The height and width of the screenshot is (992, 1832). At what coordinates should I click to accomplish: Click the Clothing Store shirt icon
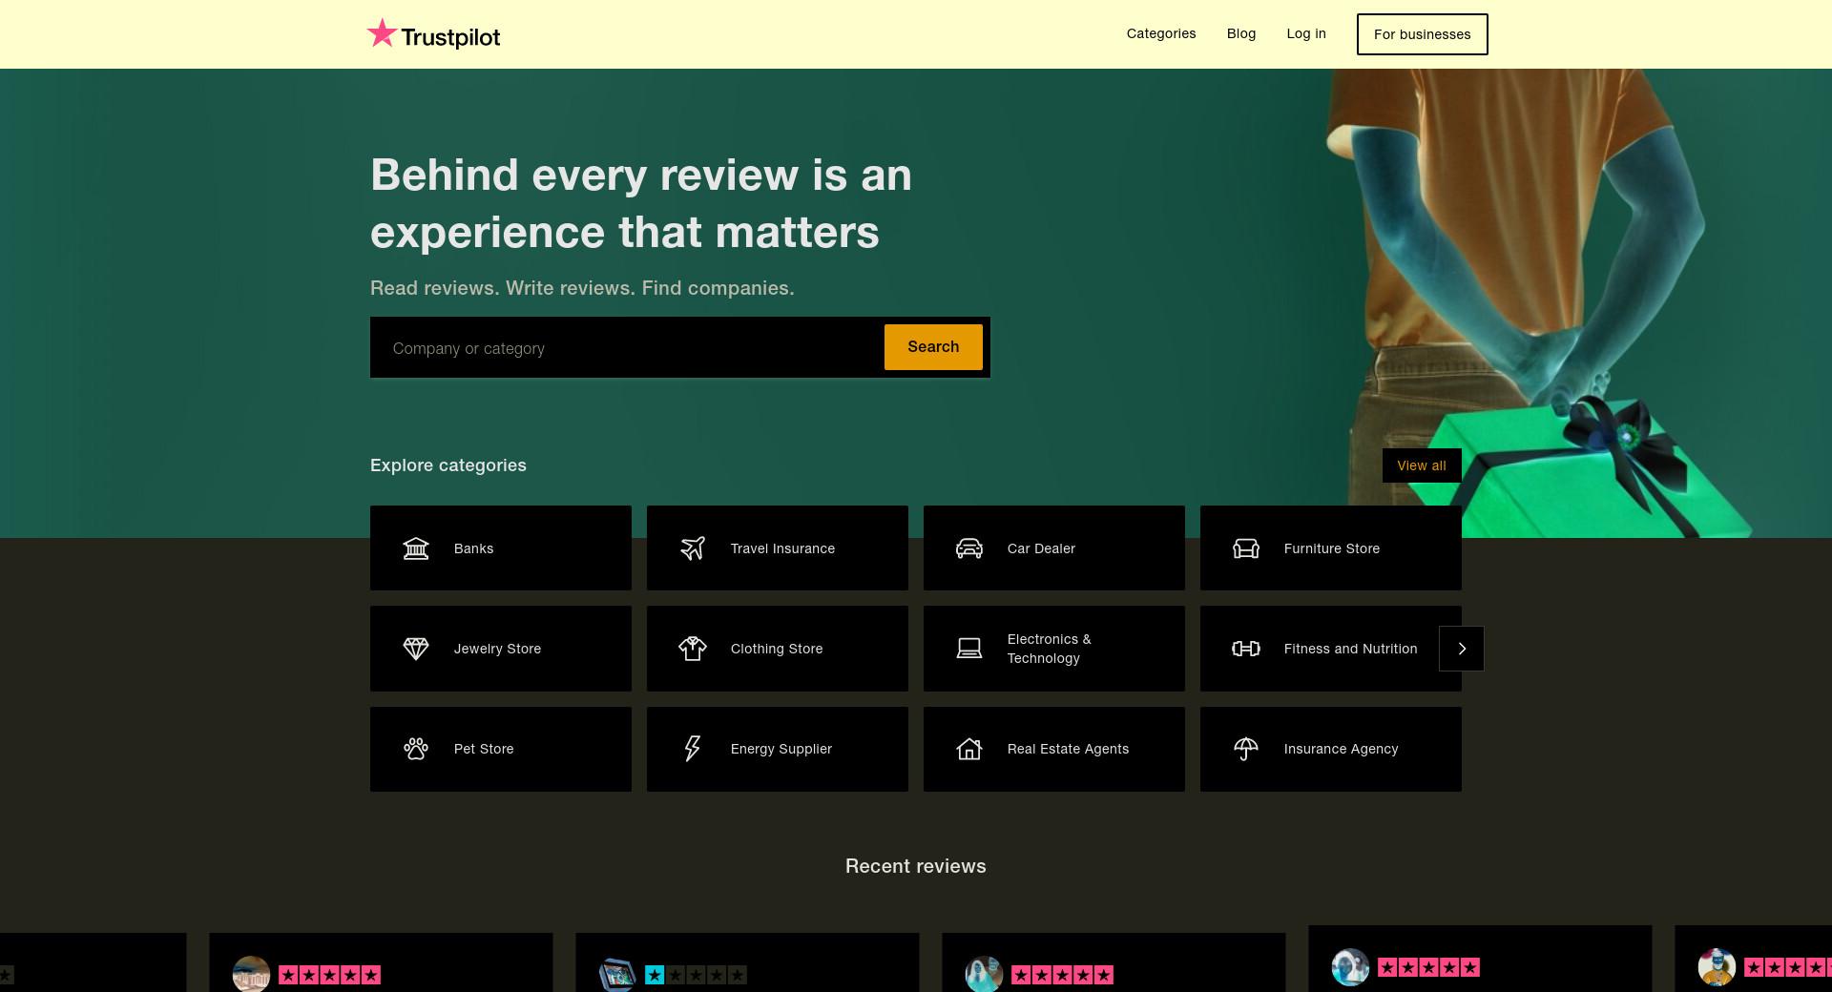(x=693, y=649)
